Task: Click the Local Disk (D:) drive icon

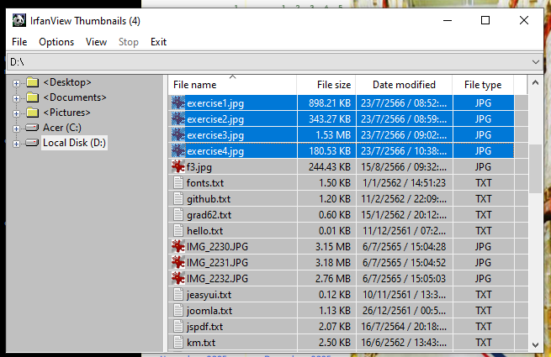Action: tap(32, 143)
